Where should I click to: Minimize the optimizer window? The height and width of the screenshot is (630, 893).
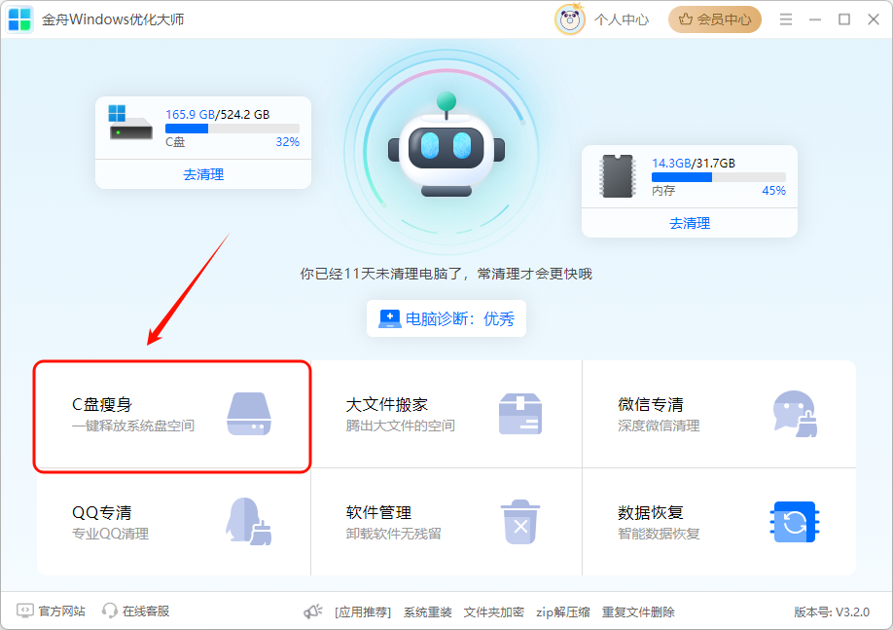815,19
